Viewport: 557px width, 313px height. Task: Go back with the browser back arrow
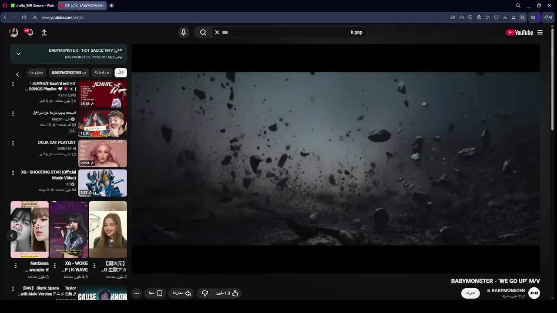click(x=5, y=17)
